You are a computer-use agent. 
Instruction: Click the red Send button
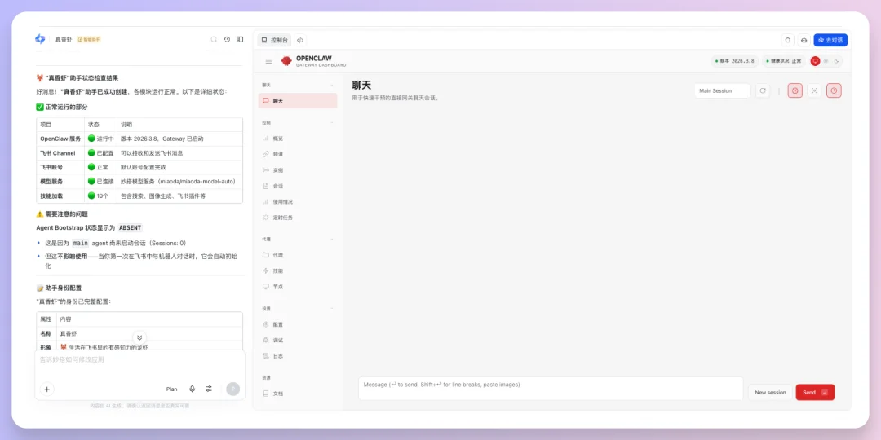pos(814,392)
